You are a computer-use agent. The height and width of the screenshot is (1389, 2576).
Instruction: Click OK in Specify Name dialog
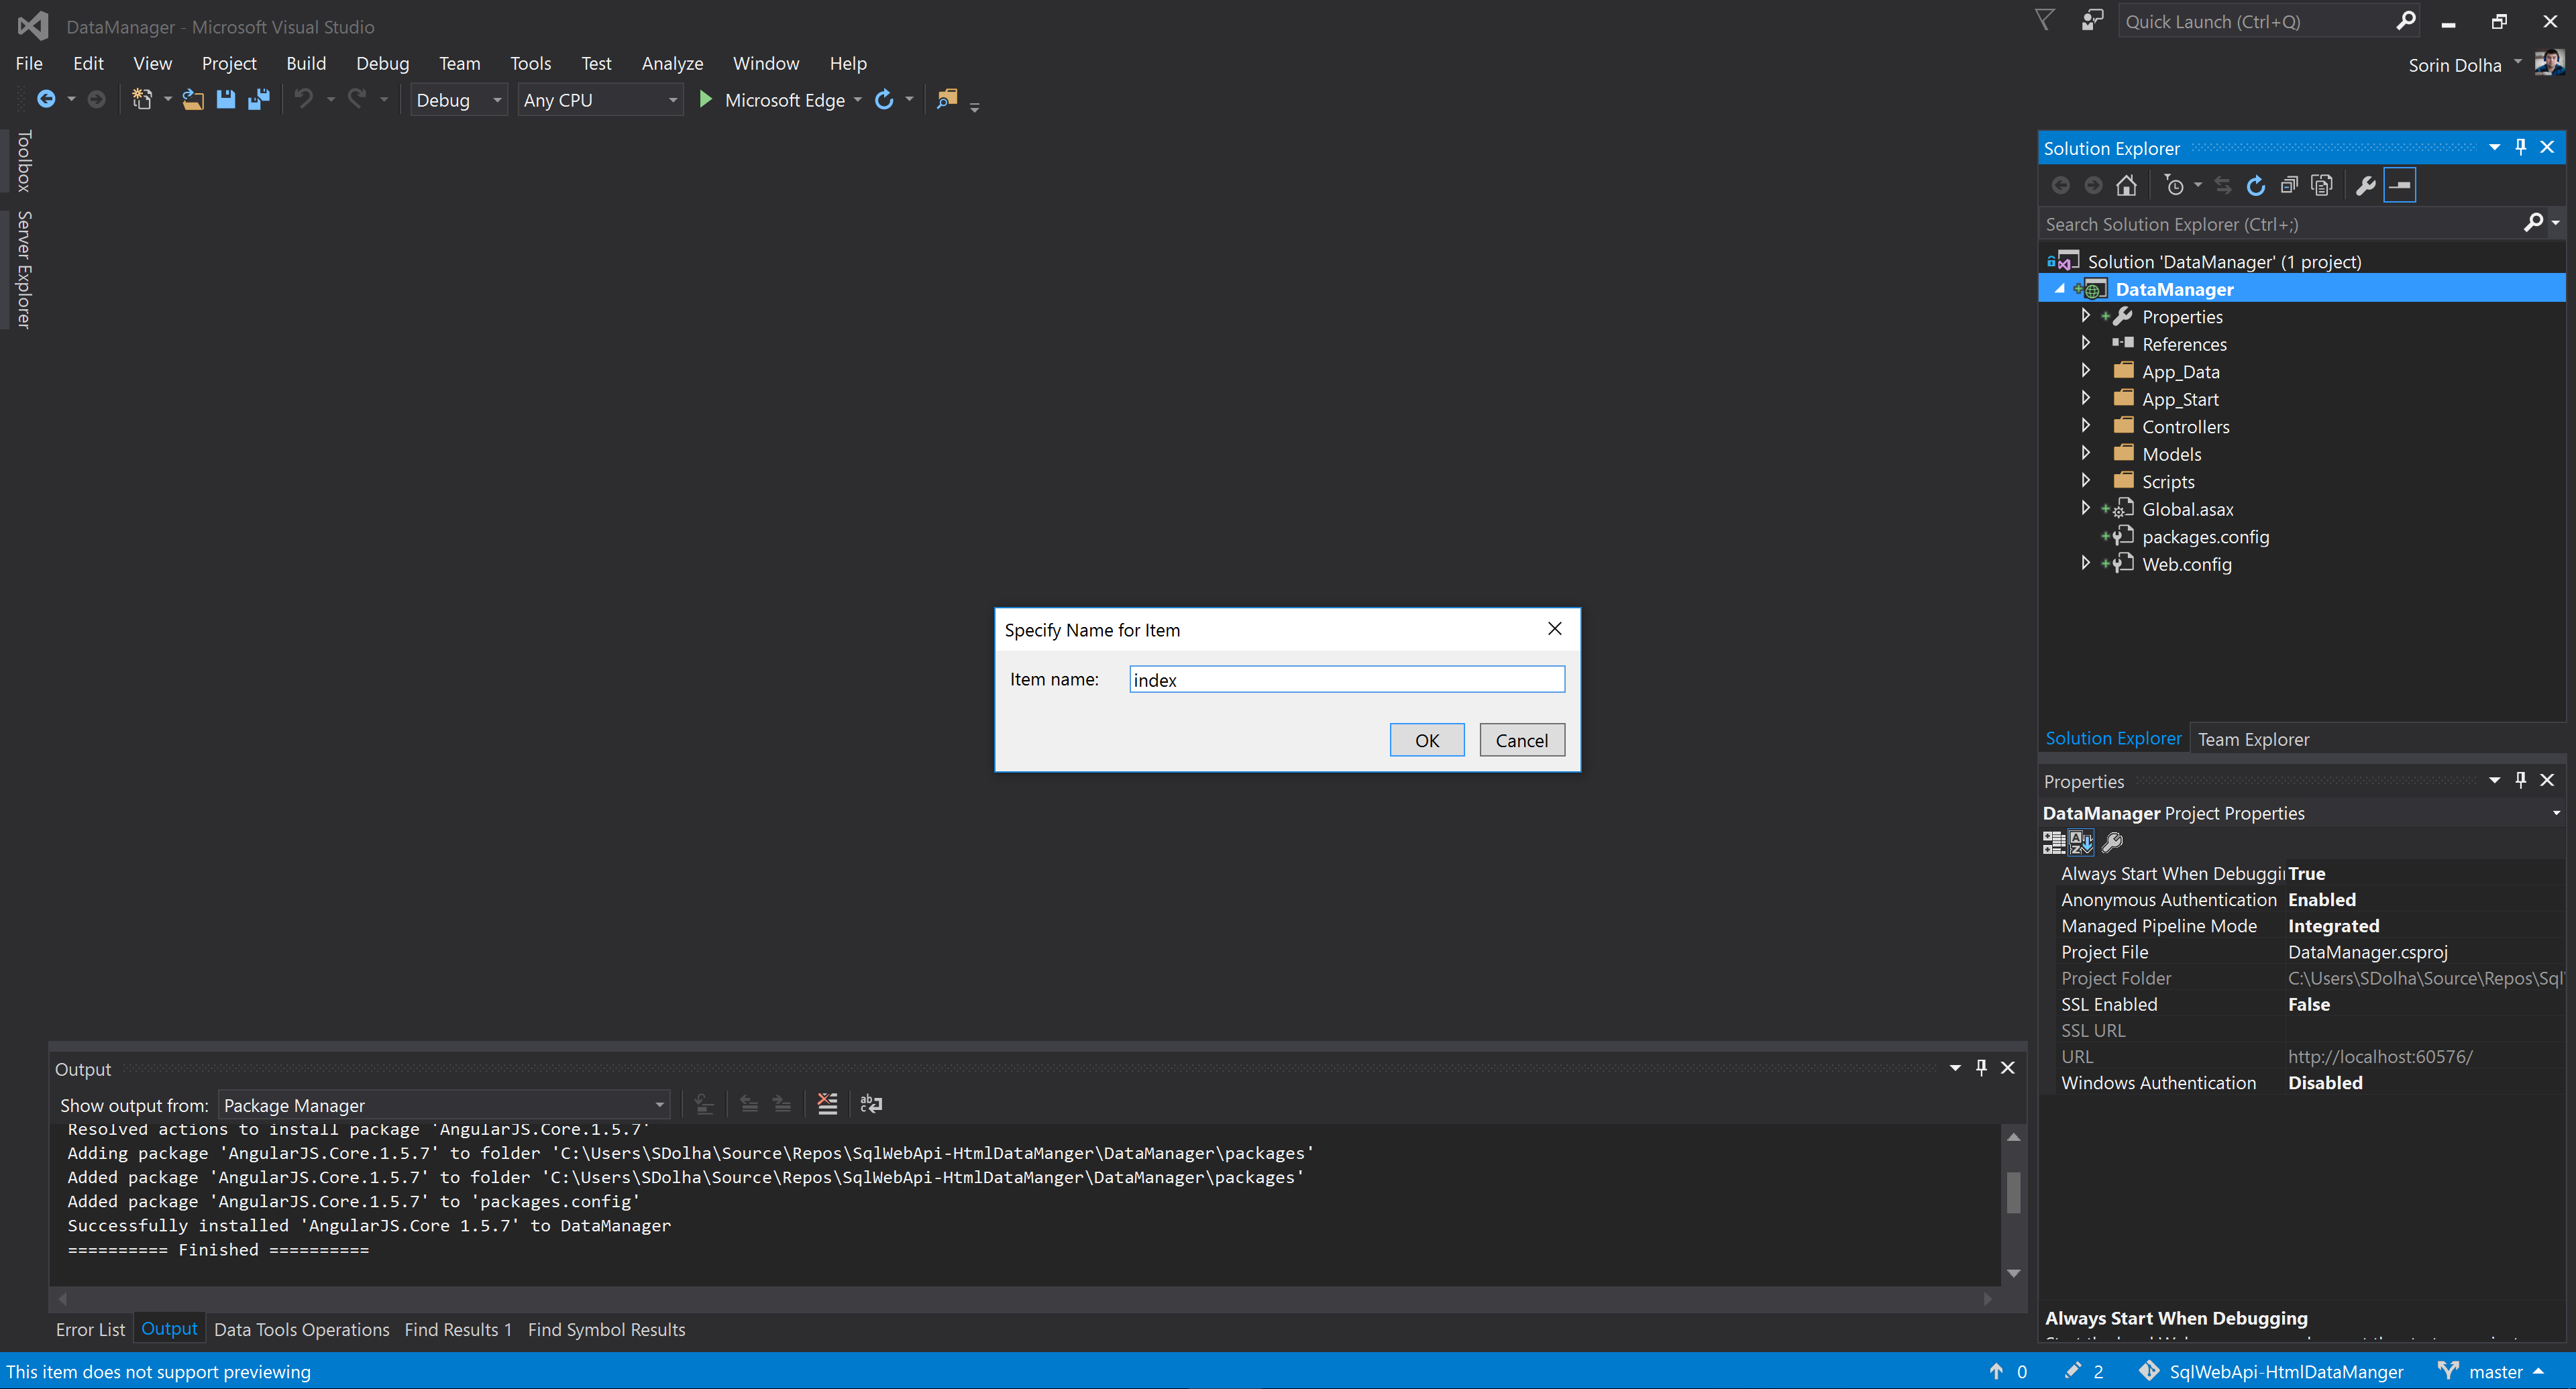1426,740
